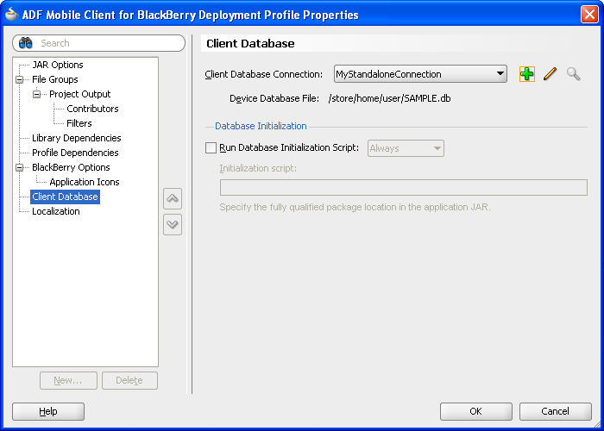Viewport: 604px width, 431px height.
Task: Click the OK button
Action: (x=476, y=411)
